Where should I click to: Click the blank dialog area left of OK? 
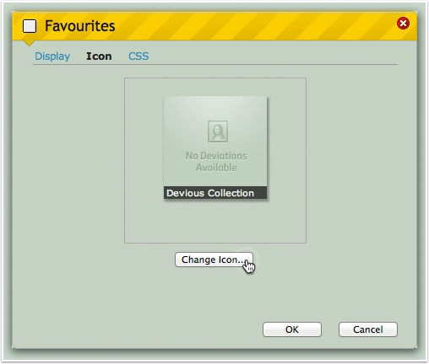pos(141,329)
